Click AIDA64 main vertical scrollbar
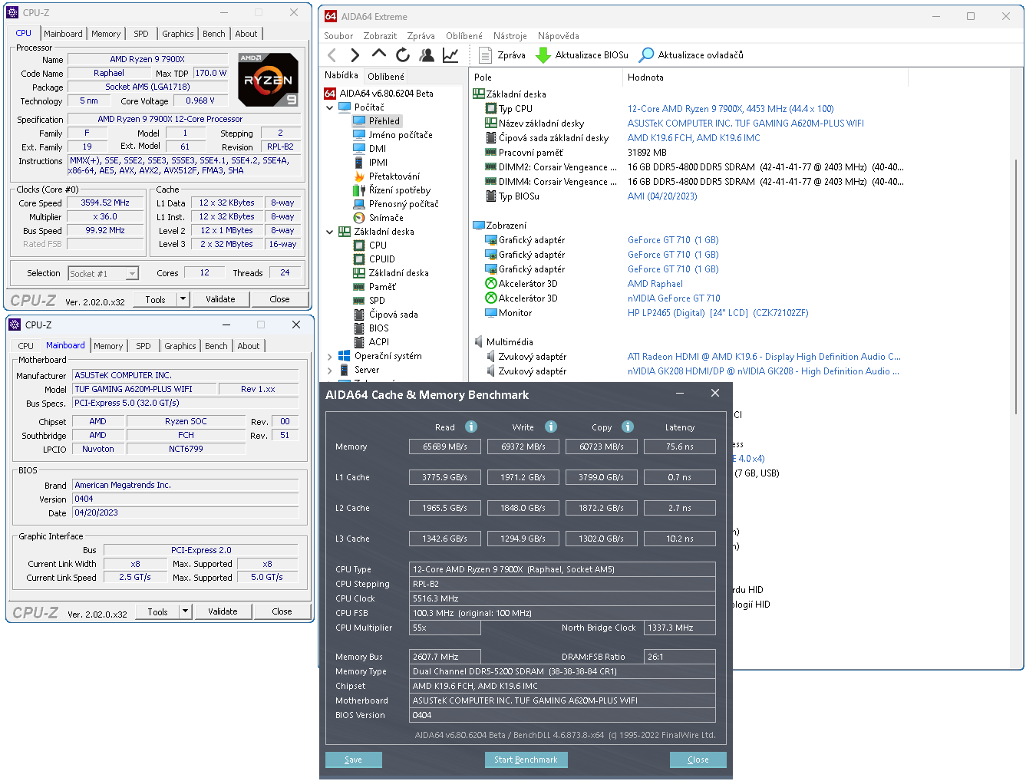 click(1018, 286)
